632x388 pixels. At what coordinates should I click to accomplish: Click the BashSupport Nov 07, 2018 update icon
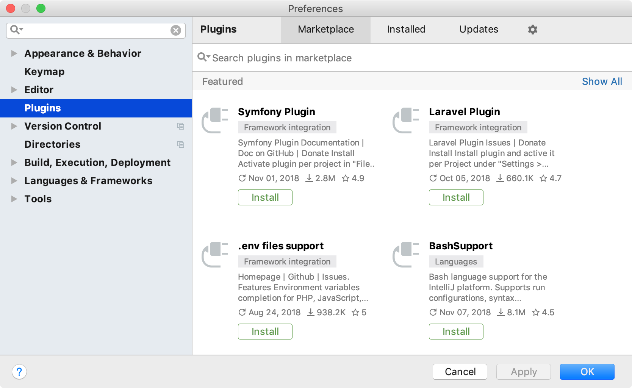pyautogui.click(x=433, y=312)
